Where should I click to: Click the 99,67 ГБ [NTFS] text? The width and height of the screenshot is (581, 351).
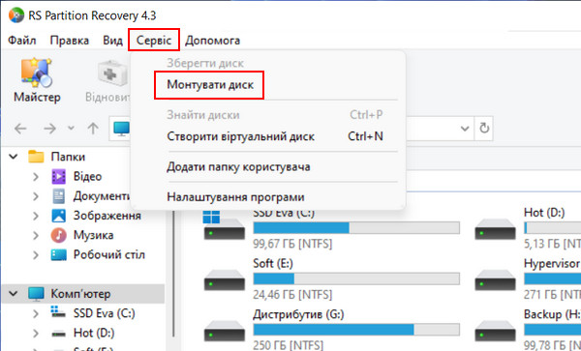click(292, 244)
